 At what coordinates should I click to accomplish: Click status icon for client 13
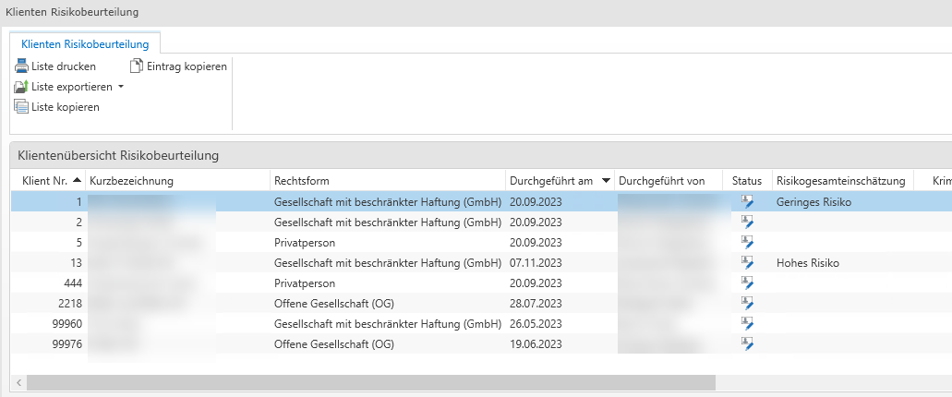[747, 263]
